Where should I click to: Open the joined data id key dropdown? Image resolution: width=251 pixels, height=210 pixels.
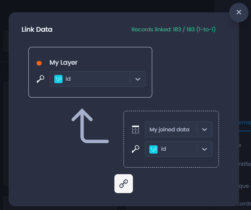pos(179,149)
